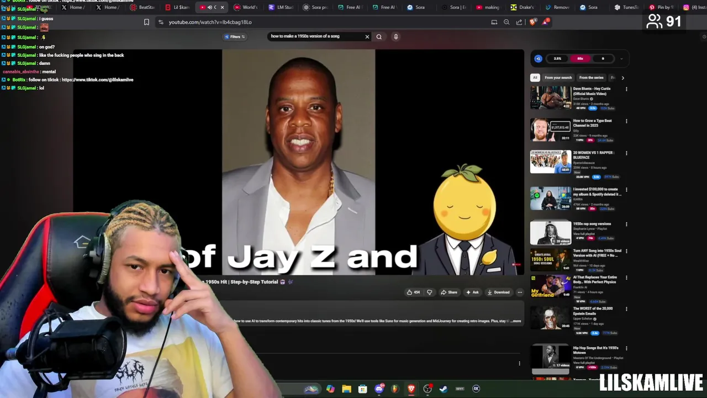Switch to the 'BeatStars' browser tab

click(x=143, y=7)
